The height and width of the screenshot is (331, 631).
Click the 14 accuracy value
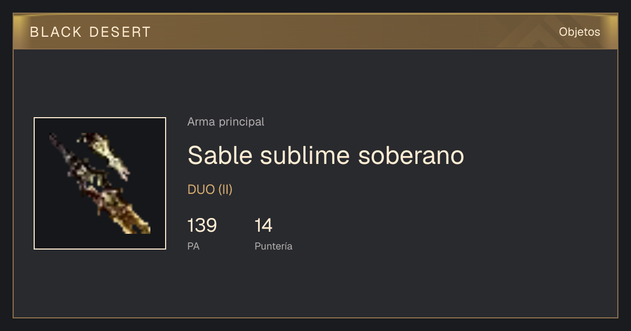click(x=263, y=225)
